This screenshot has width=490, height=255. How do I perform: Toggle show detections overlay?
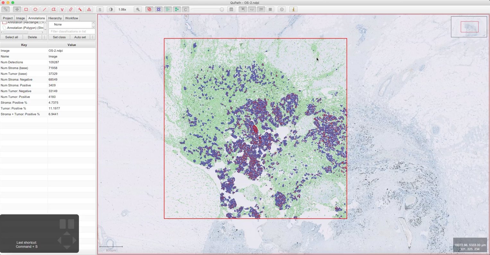coord(168,9)
